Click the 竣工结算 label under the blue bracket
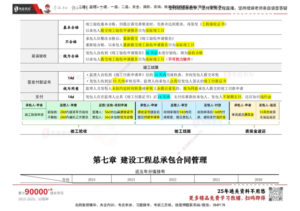This screenshot has height=211, width=300. [183, 131]
